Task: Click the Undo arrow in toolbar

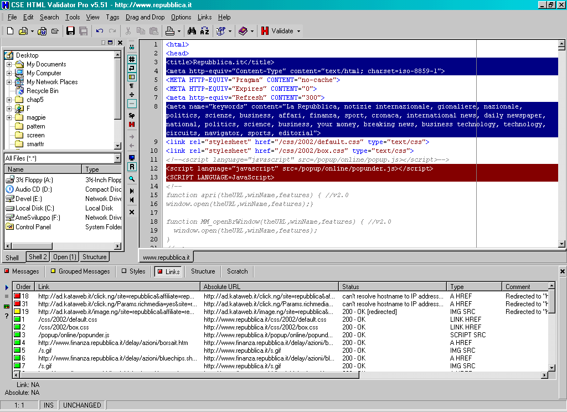Action: coord(100,31)
